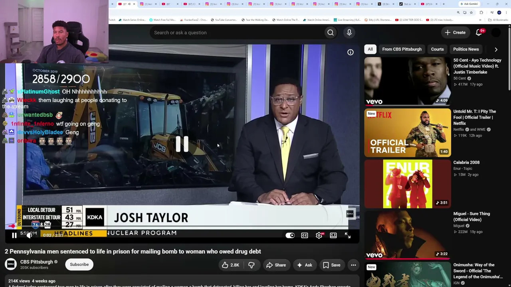Viewport: 511px width, 287px height.
Task: Like the video with 2.8K likes
Action: pyautogui.click(x=230, y=265)
